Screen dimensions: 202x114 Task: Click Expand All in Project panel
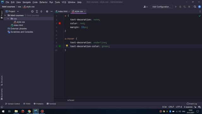37,11
